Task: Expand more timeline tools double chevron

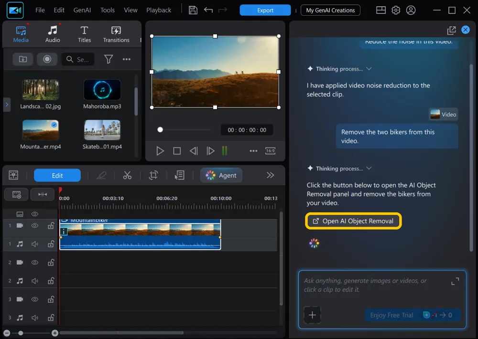Action: click(x=270, y=175)
